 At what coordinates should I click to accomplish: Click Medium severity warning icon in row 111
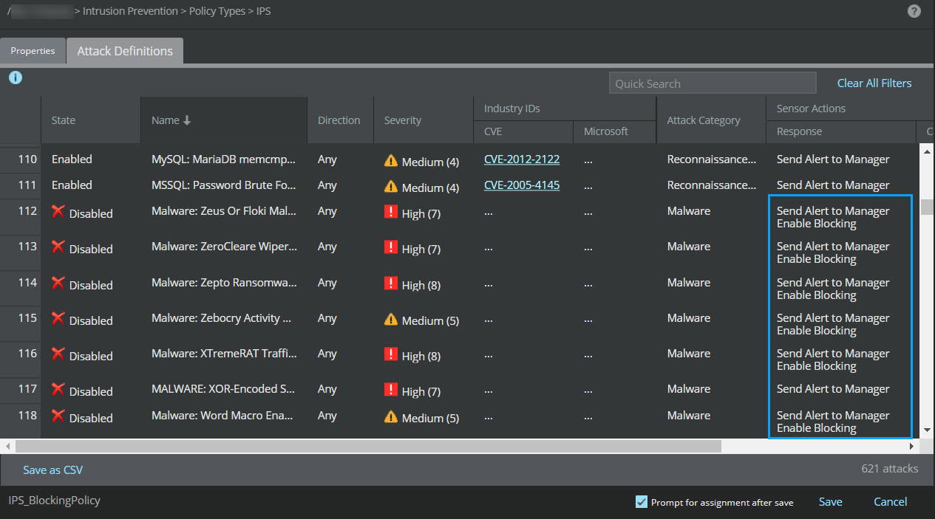391,187
